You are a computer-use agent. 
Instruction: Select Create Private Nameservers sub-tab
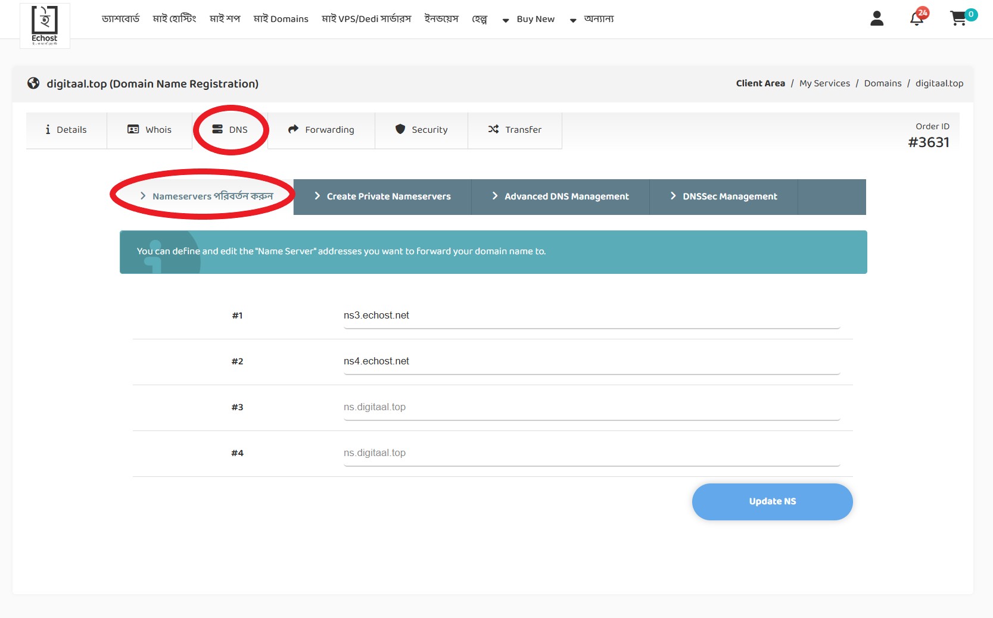382,196
